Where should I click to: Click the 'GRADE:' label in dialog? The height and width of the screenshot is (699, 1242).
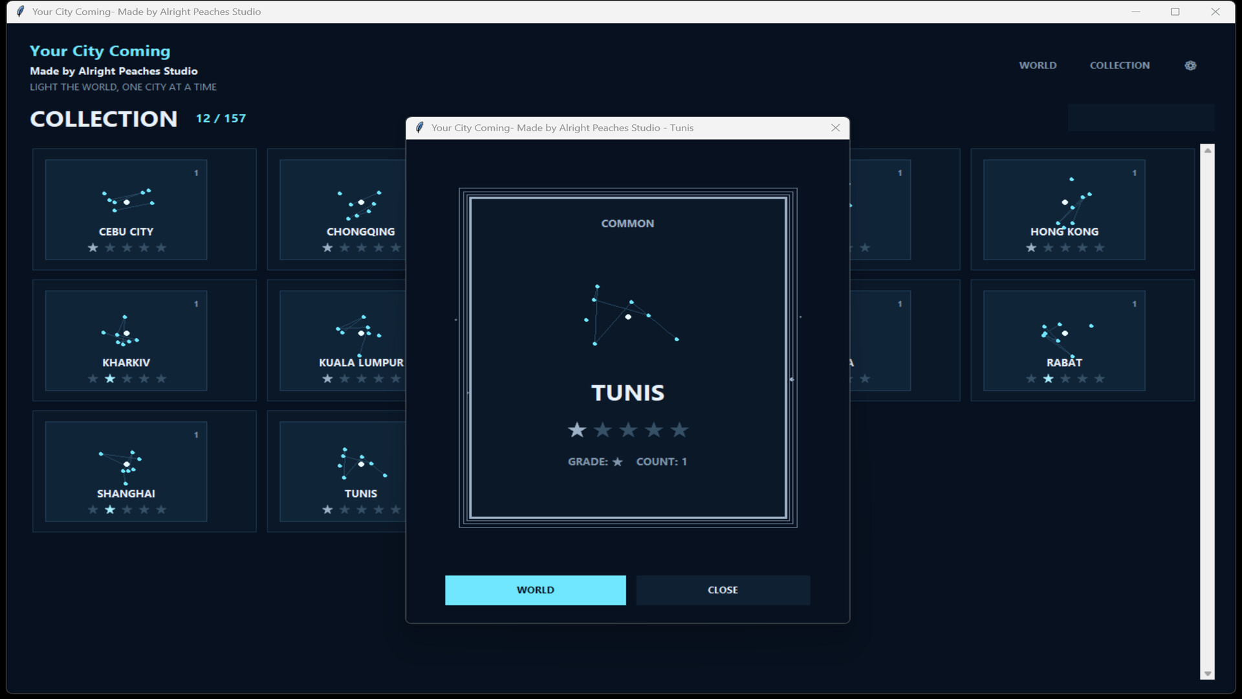tap(587, 461)
